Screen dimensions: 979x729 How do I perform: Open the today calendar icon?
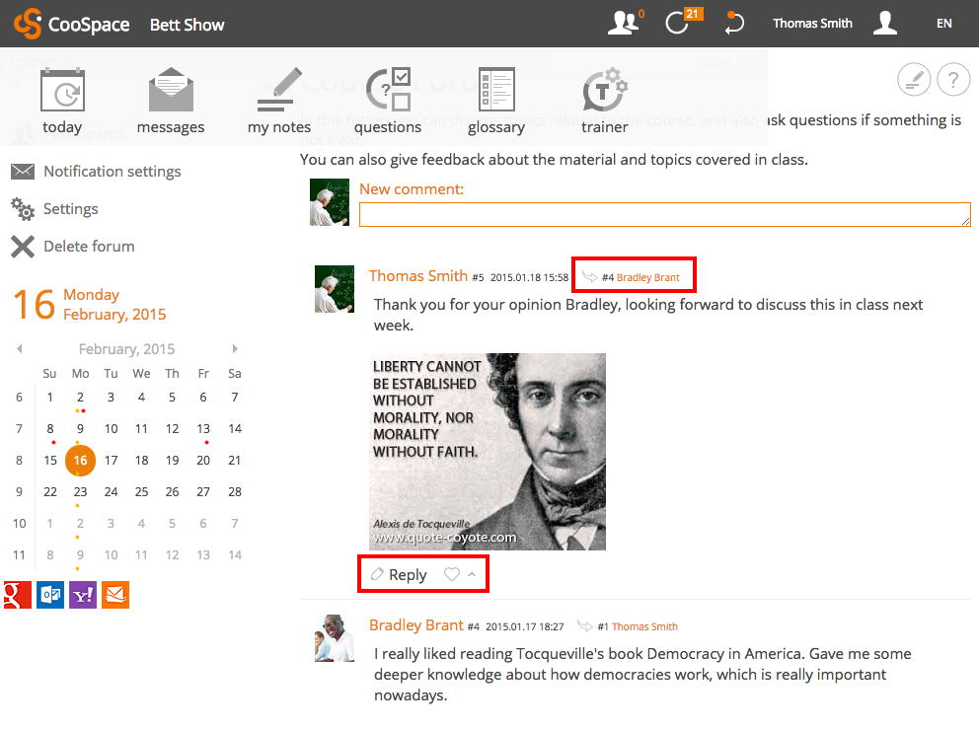(62, 91)
